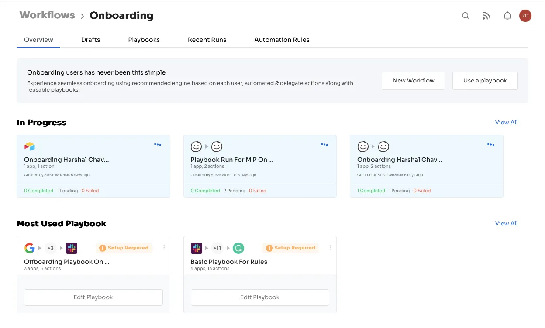Image resolution: width=545 pixels, height=328 pixels.
Task: Click View All for Most Used Playbook
Action: click(x=506, y=223)
